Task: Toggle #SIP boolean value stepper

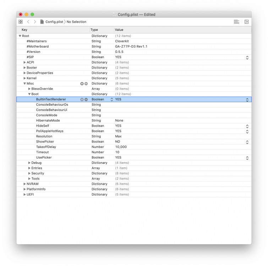Action: [247, 57]
